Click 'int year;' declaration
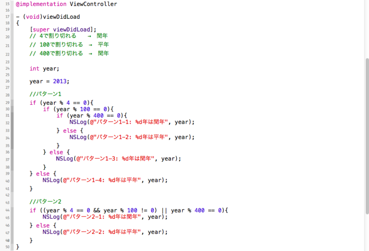The width and height of the screenshot is (369, 251). (x=44, y=68)
